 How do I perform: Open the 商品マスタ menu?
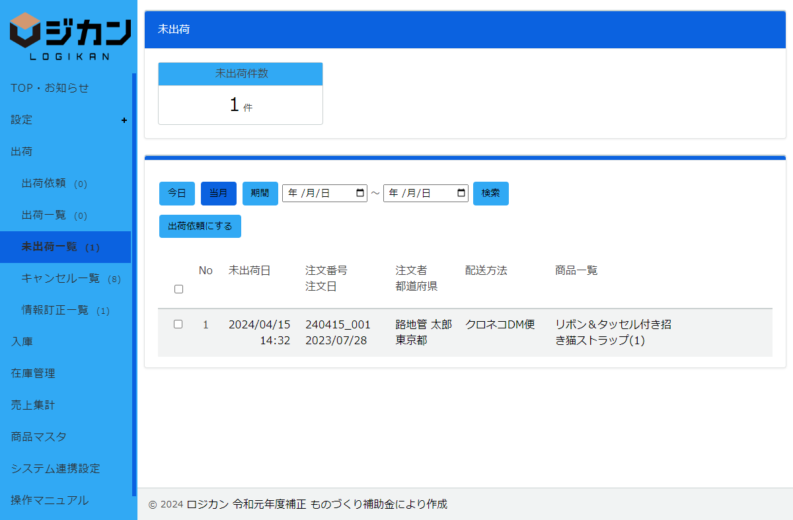38,437
